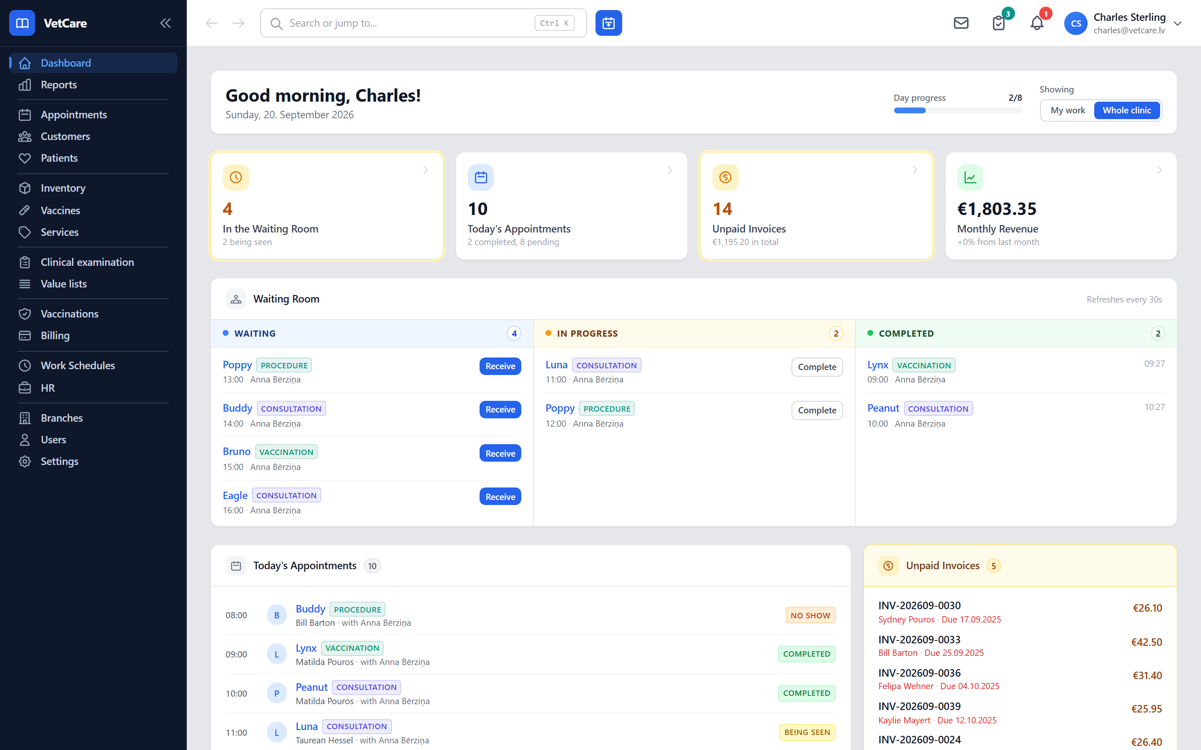Switch showing to My work

click(x=1068, y=110)
